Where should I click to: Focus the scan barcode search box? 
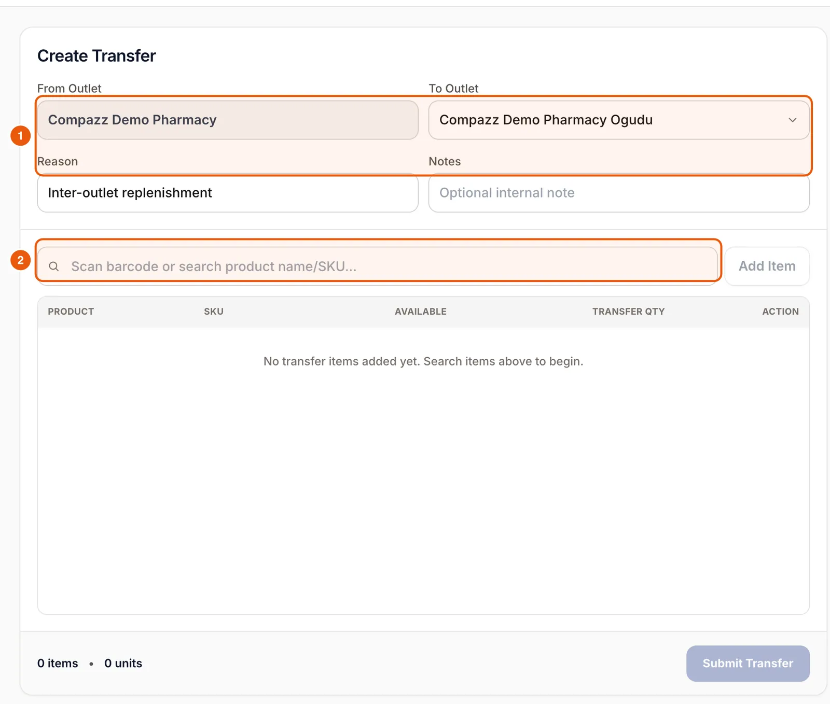[x=378, y=266]
